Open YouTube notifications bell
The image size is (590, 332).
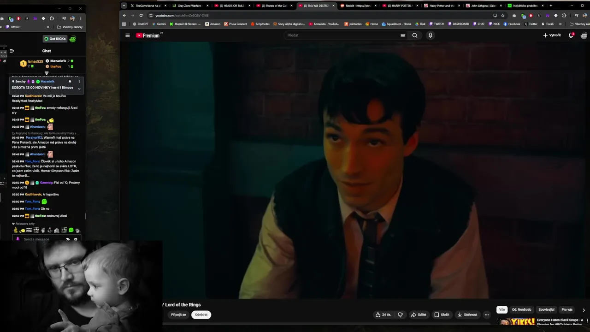(x=571, y=35)
